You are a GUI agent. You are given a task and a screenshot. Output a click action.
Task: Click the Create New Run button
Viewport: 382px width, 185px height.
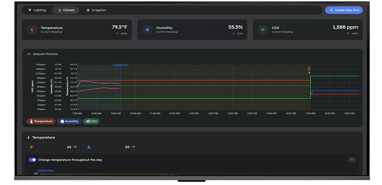(344, 10)
